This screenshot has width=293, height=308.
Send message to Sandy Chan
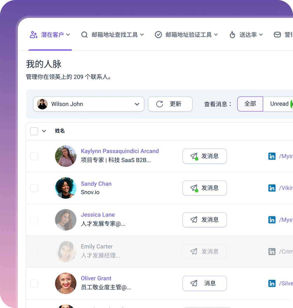pyautogui.click(x=204, y=188)
